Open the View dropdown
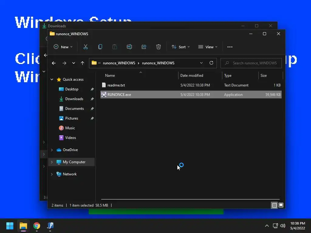The image size is (311, 233). (x=208, y=47)
